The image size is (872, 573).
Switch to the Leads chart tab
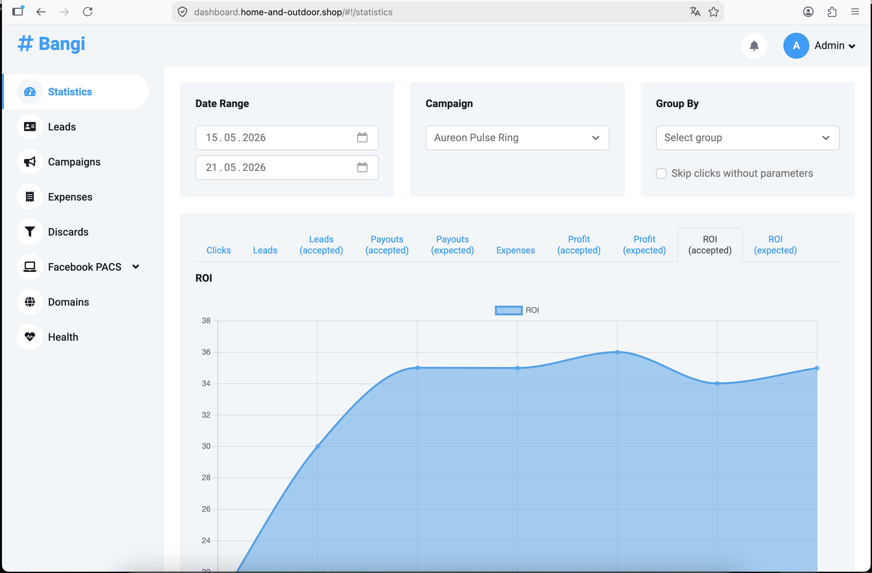[265, 250]
